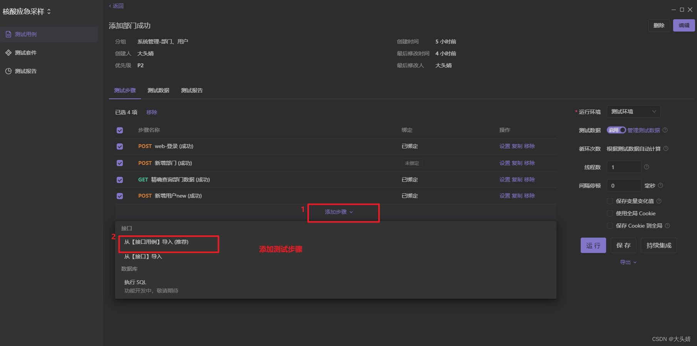
Task: Expand the 导出 dropdown
Action: click(628, 262)
